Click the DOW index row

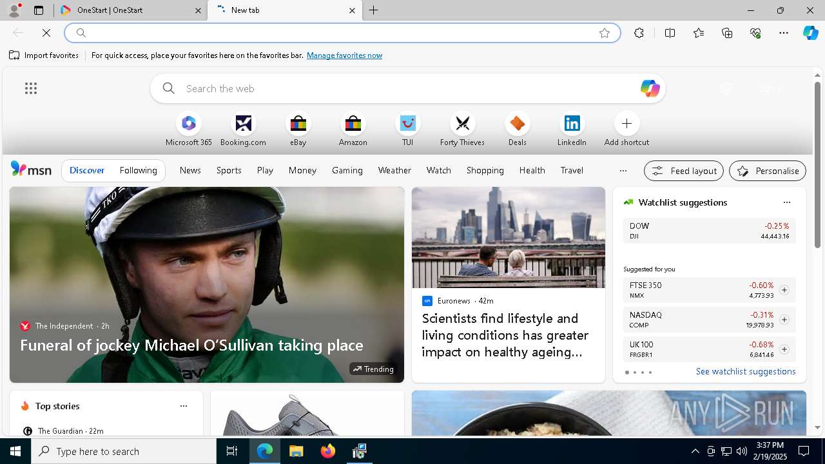pyautogui.click(x=709, y=231)
